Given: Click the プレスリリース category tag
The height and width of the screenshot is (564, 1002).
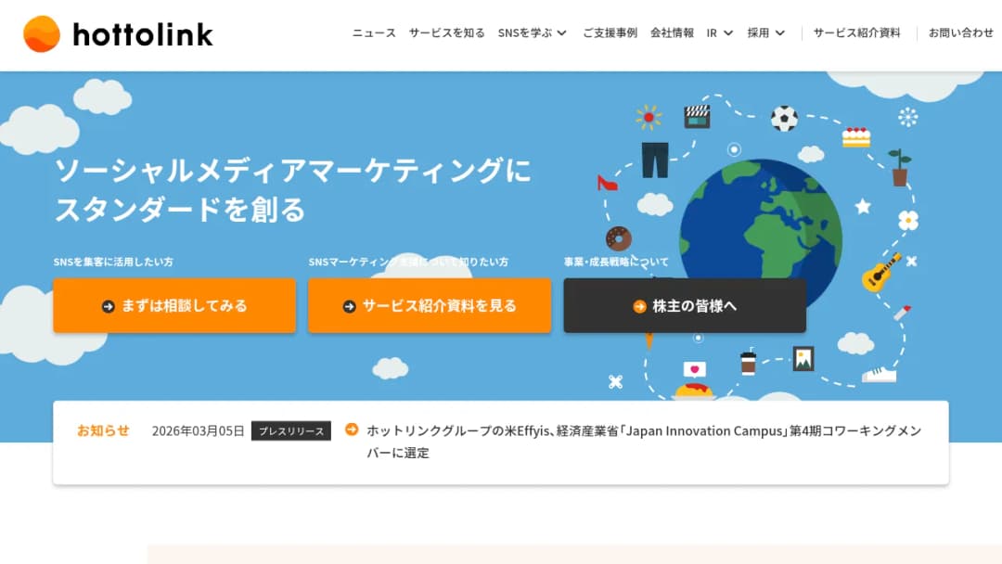Looking at the screenshot, I should (x=290, y=431).
